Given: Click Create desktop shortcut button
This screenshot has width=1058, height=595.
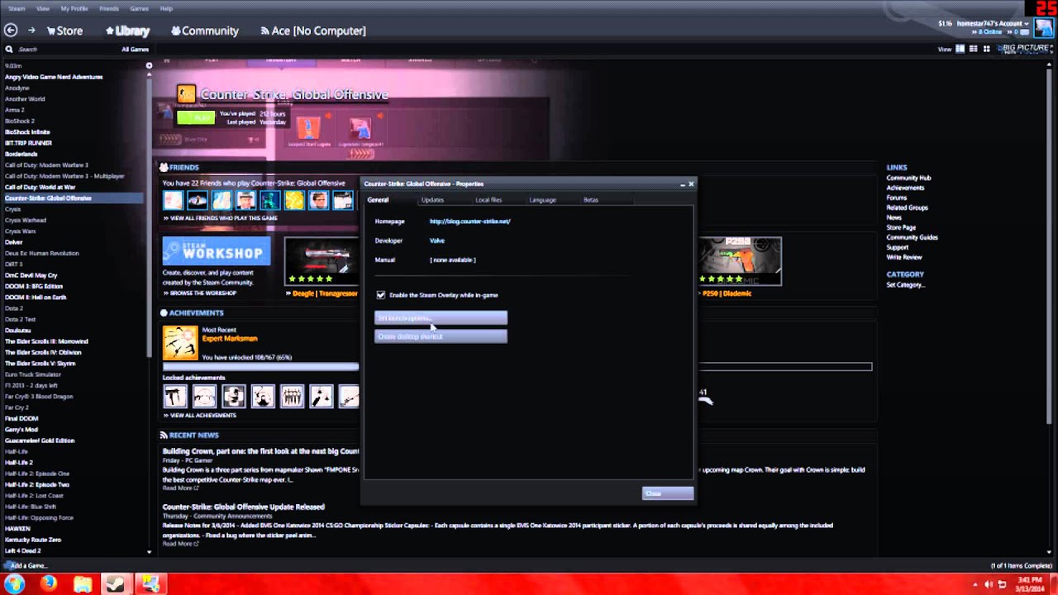Looking at the screenshot, I should (x=441, y=336).
